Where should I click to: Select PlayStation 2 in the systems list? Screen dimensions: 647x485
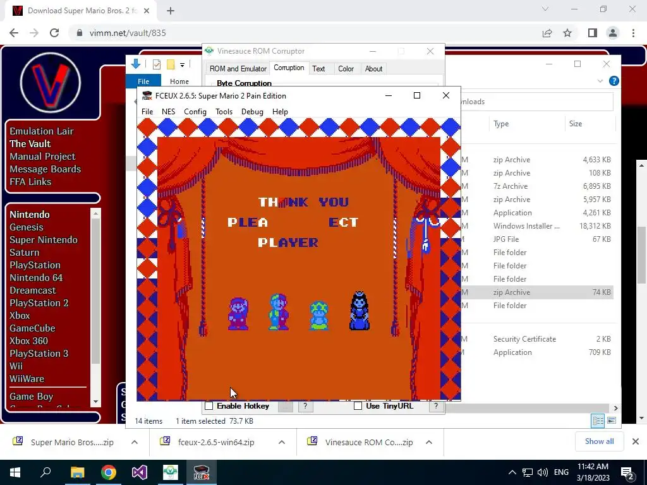click(39, 303)
